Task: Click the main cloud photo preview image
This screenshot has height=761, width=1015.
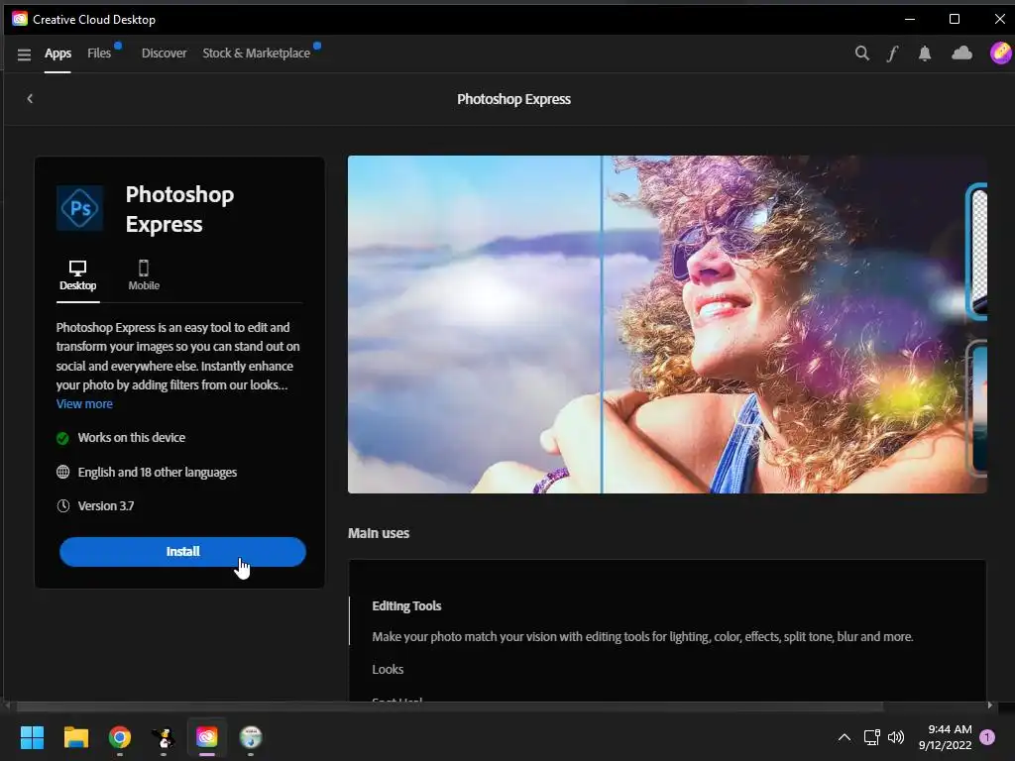Action: click(667, 324)
